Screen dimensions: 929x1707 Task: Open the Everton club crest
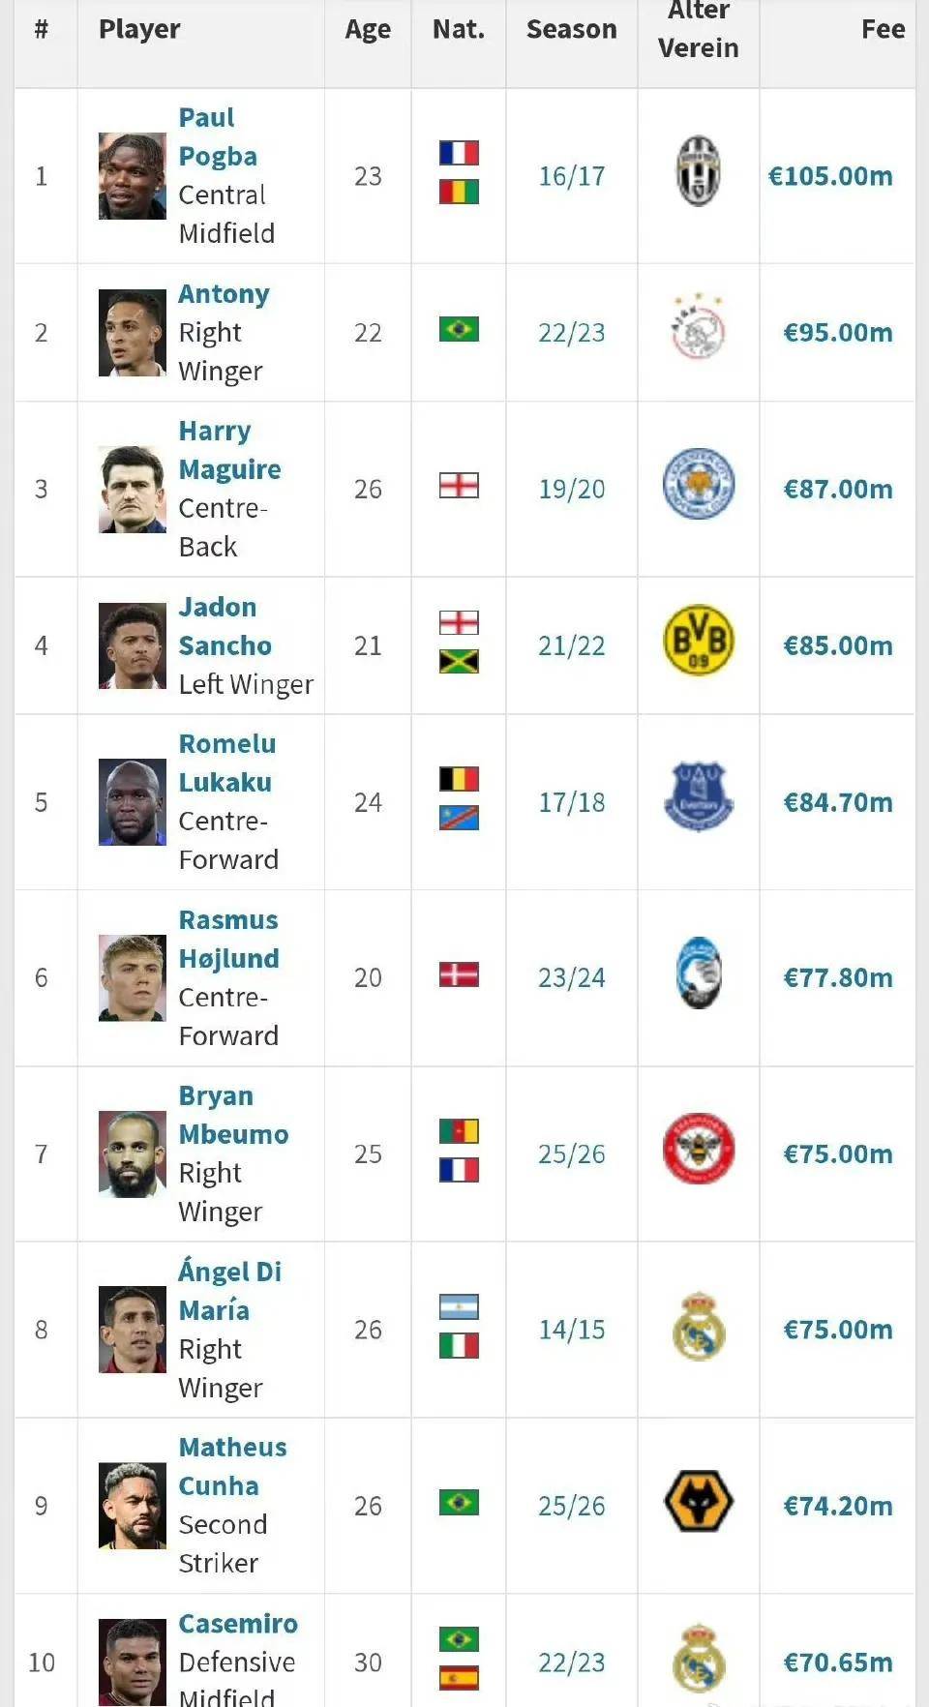698,797
